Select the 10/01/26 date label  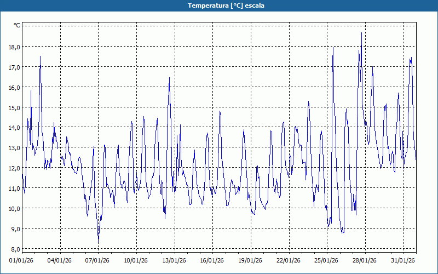tap(136, 261)
